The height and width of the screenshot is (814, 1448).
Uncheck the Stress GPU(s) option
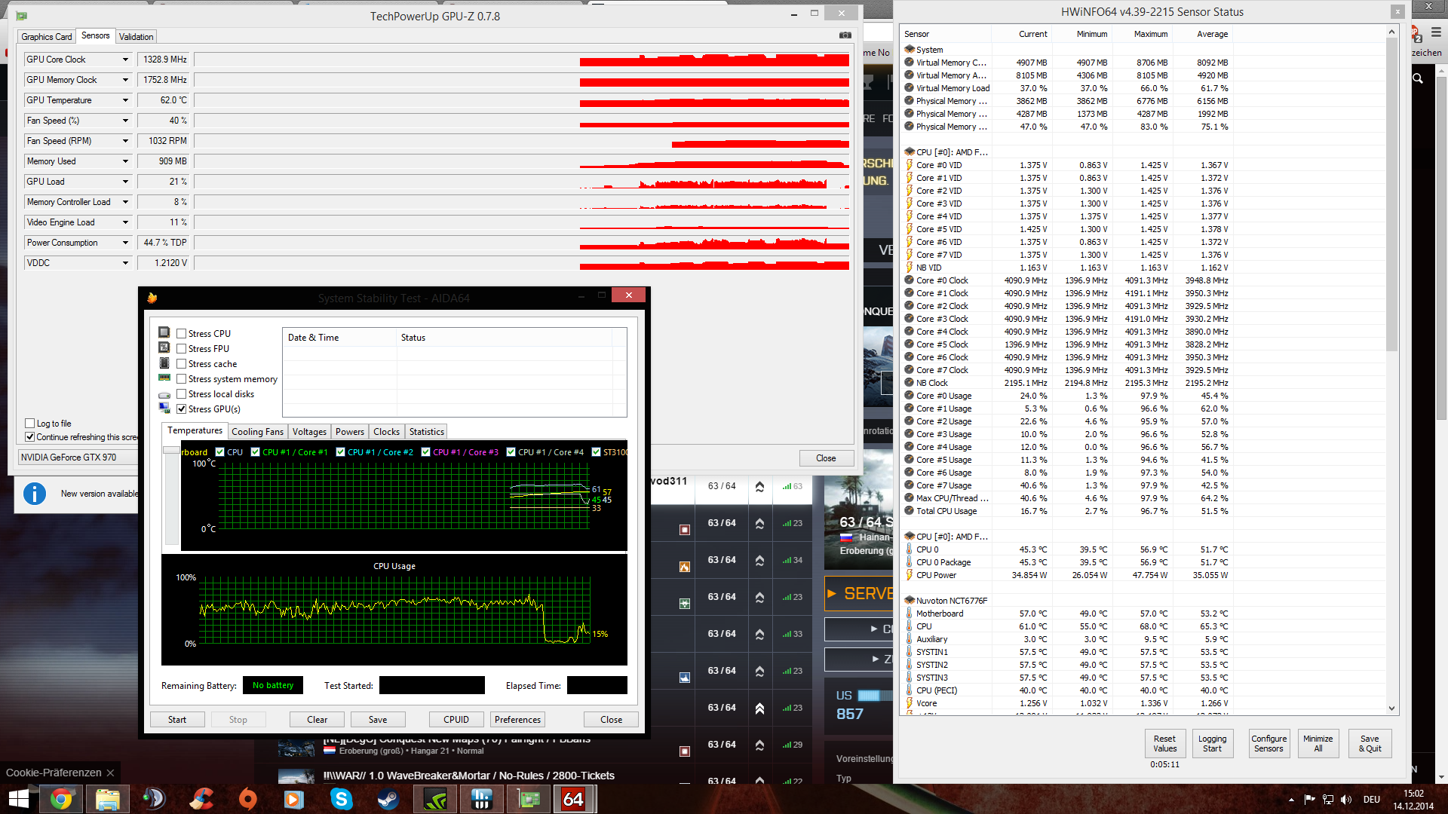pos(182,409)
